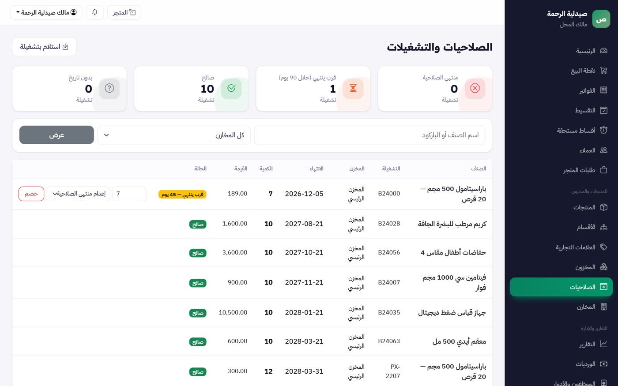618x386 pixels.
Task: Click the value 10,500.00
Action: (x=233, y=313)
